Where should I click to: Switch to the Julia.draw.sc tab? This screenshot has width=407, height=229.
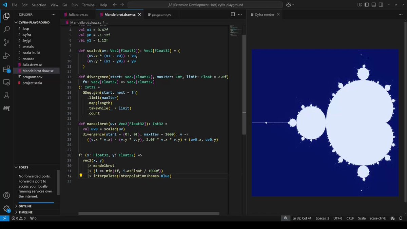pyautogui.click(x=76, y=15)
